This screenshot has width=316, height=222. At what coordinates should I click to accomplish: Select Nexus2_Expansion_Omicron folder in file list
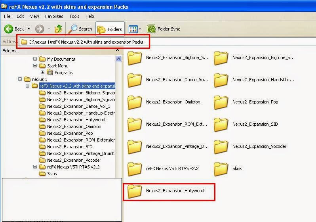pyautogui.click(x=164, y=102)
